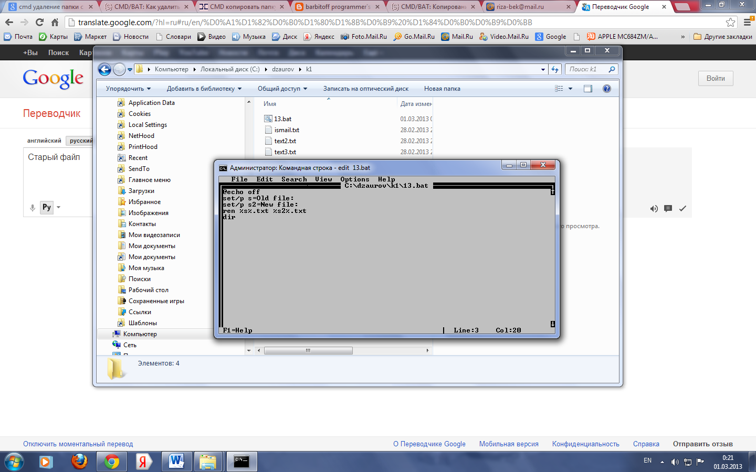Click the dzaurov breadcrumb in the address bar

click(283, 69)
